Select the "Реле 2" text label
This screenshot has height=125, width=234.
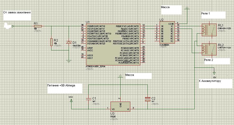pyautogui.click(x=209, y=60)
